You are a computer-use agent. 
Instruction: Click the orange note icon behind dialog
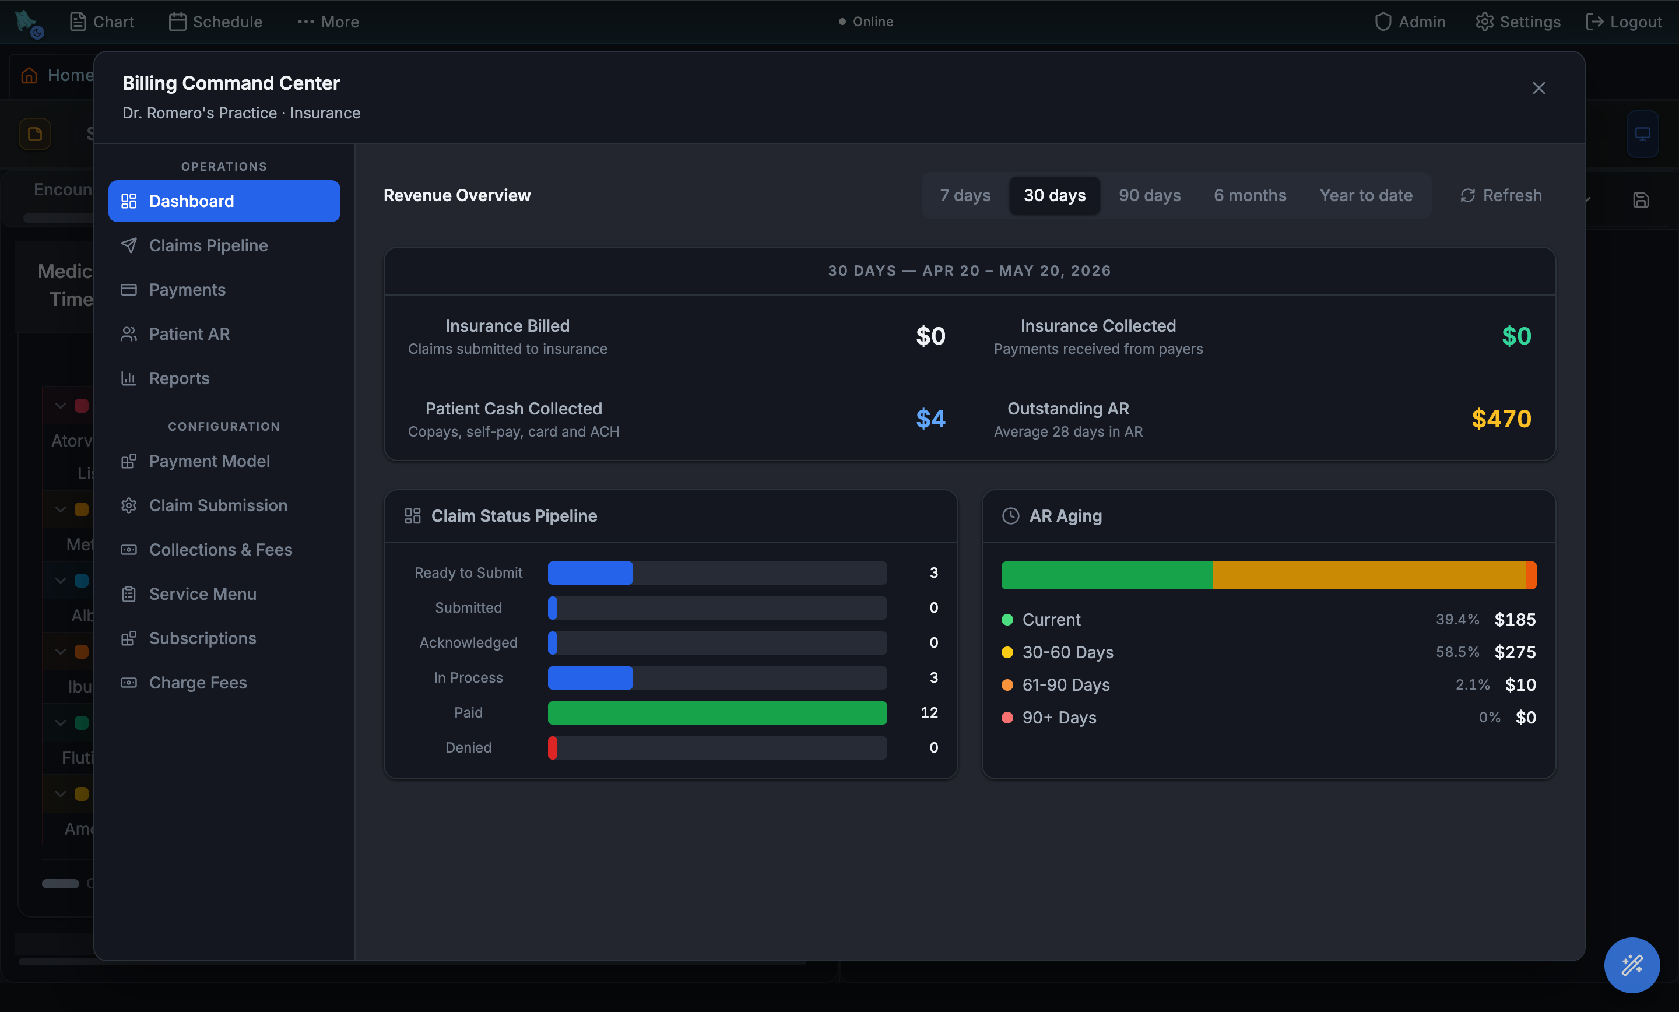[35, 133]
